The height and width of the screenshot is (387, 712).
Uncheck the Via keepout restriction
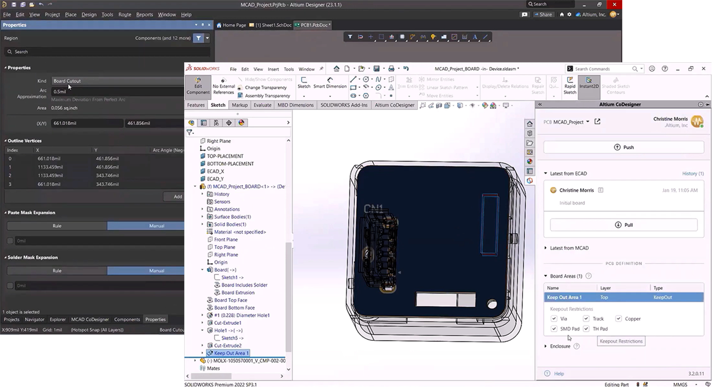click(554, 319)
